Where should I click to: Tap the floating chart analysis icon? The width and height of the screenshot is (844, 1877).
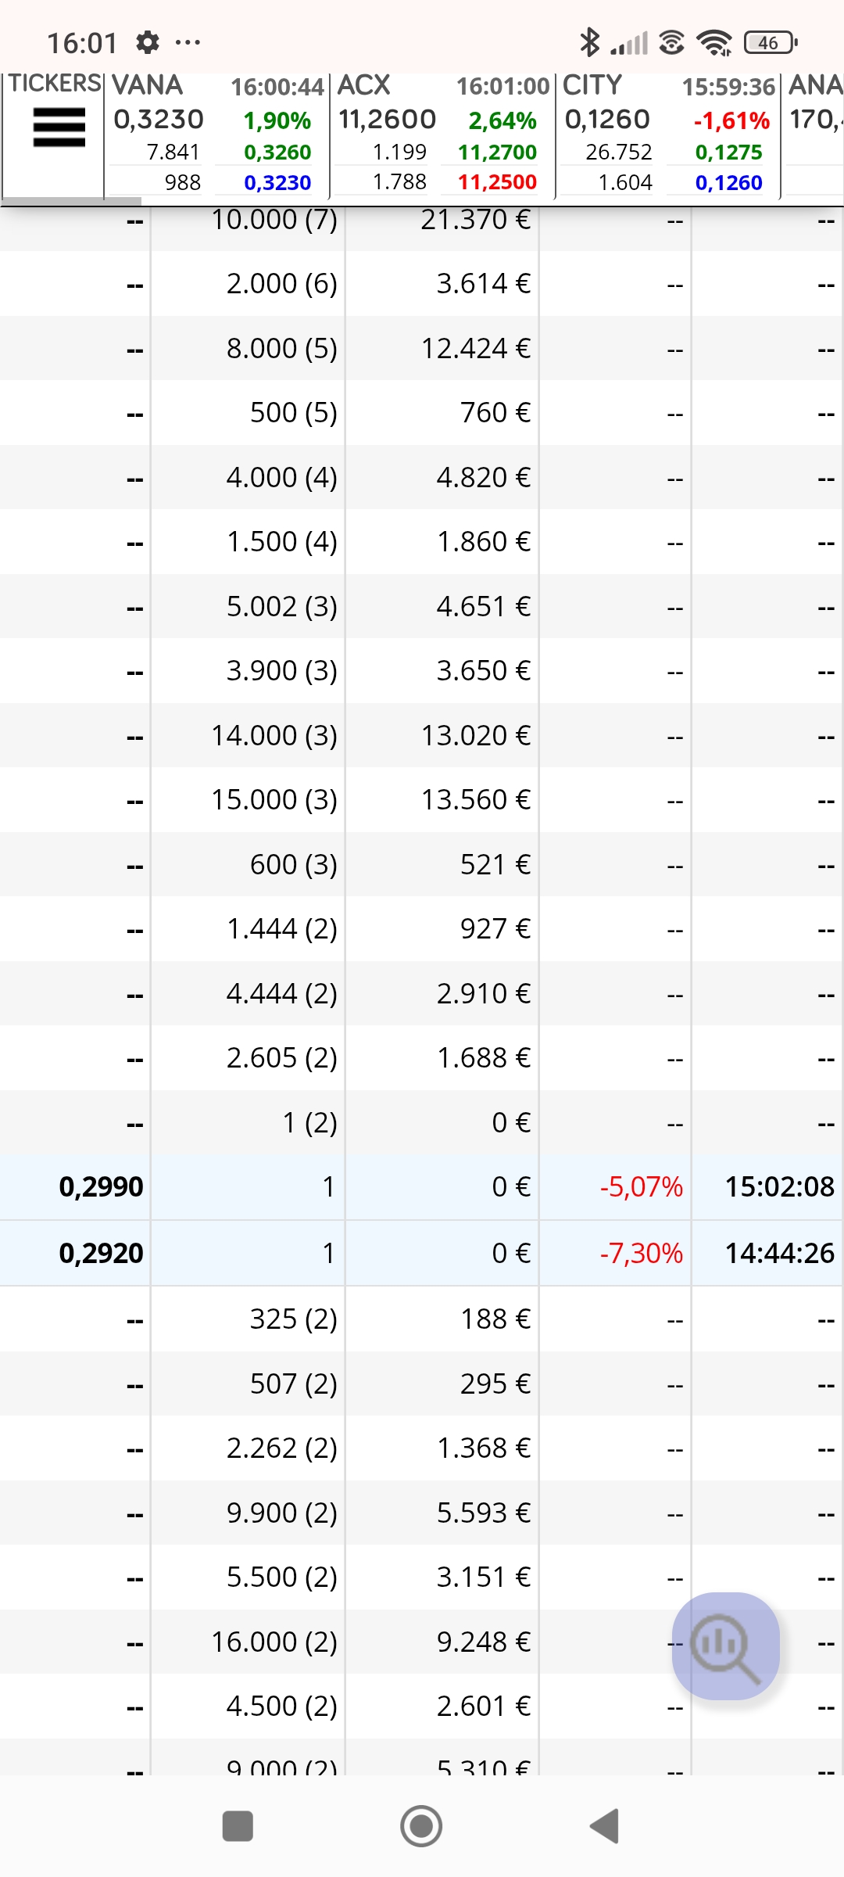click(726, 1646)
